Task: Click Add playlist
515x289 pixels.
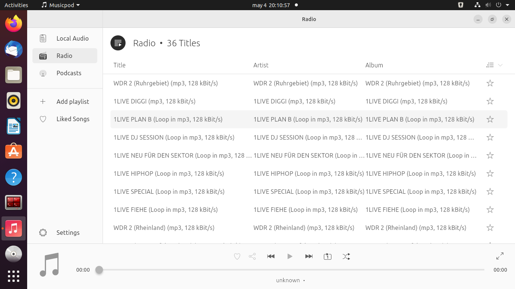Action: click(x=65, y=102)
